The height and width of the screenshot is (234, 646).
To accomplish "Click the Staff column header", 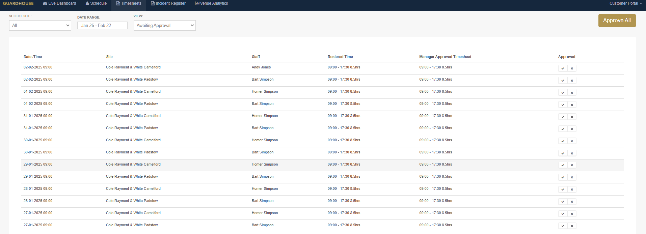I will [x=256, y=57].
